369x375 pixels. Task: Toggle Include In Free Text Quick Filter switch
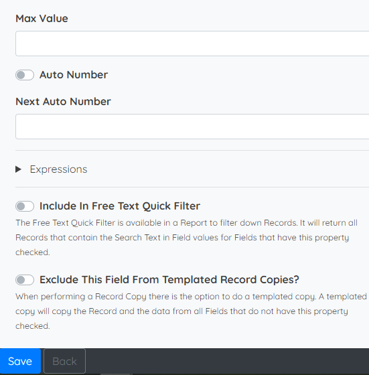(x=25, y=206)
